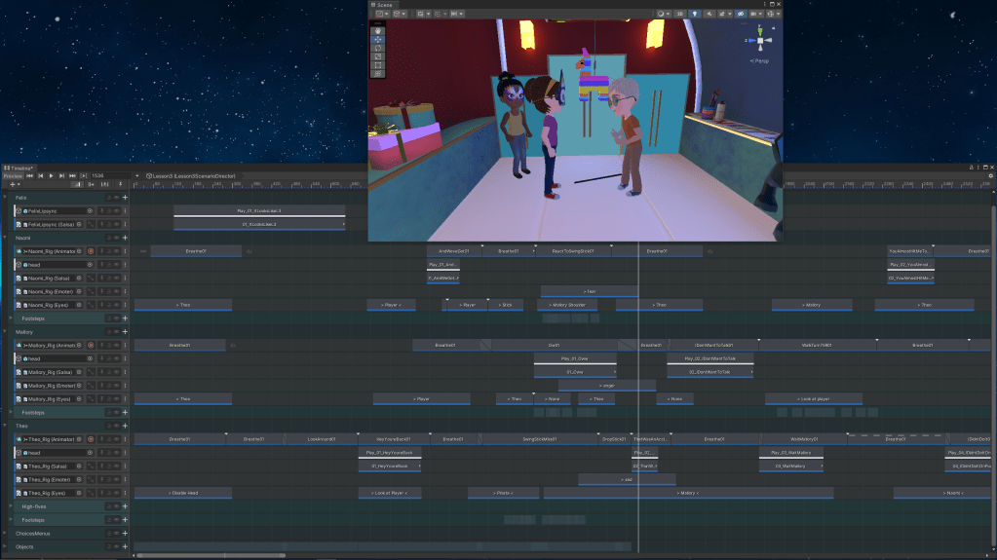The height and width of the screenshot is (560, 997).
Task: Open the Add track plus dropdown
Action: point(15,184)
